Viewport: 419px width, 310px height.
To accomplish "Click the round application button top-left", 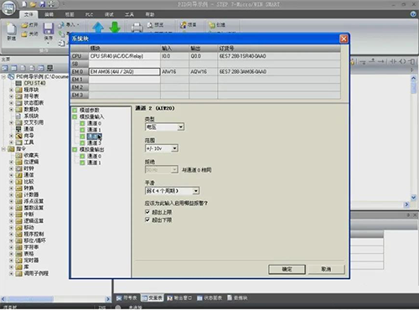I will pos(8,8).
